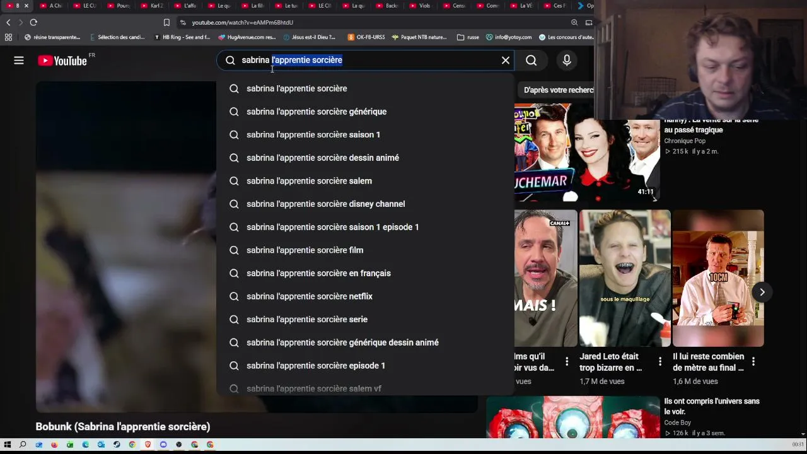Open the 'Sélection des candi...' bookmark
Screen dimensions: 807x454
coord(117,37)
